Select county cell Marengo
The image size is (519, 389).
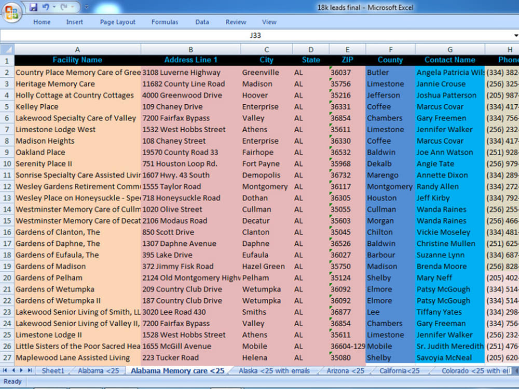click(391, 175)
